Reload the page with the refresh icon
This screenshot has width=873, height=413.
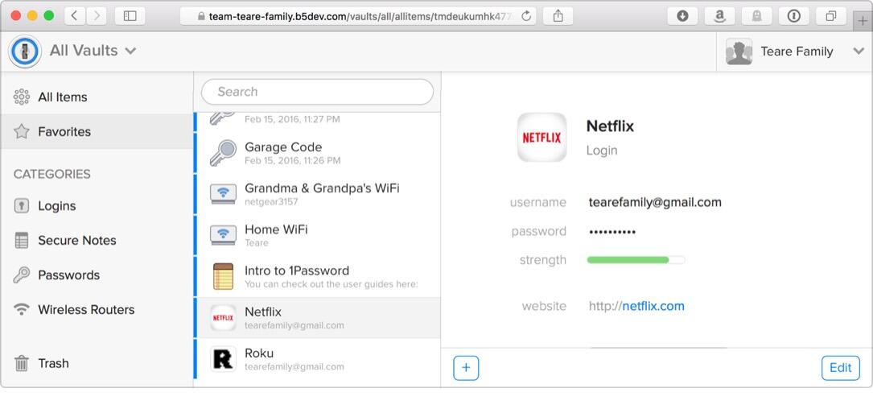pyautogui.click(x=526, y=16)
